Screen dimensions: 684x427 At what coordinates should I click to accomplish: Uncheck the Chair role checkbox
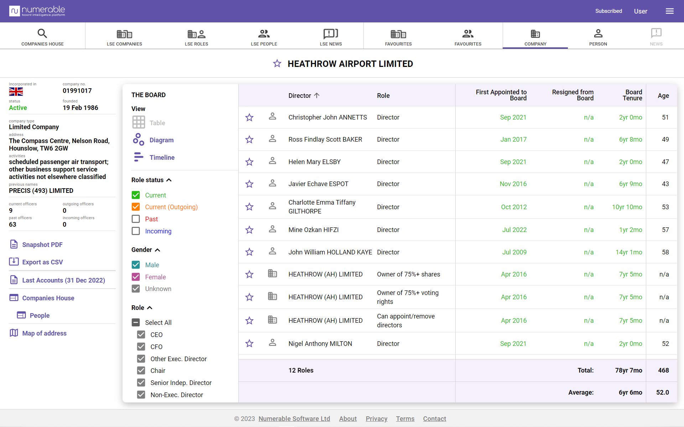[x=141, y=370]
